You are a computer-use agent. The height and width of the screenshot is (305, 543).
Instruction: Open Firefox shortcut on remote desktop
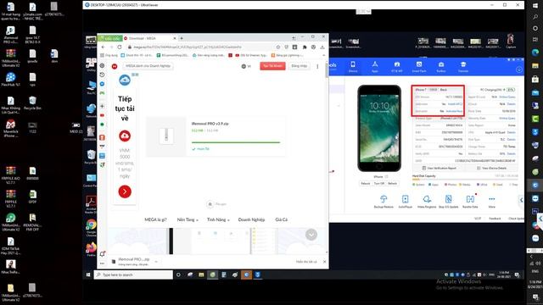click(91, 249)
